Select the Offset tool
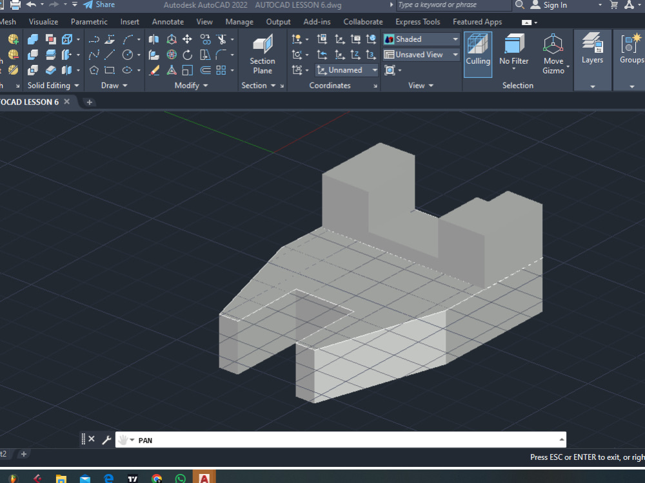The image size is (645, 483). point(205,70)
